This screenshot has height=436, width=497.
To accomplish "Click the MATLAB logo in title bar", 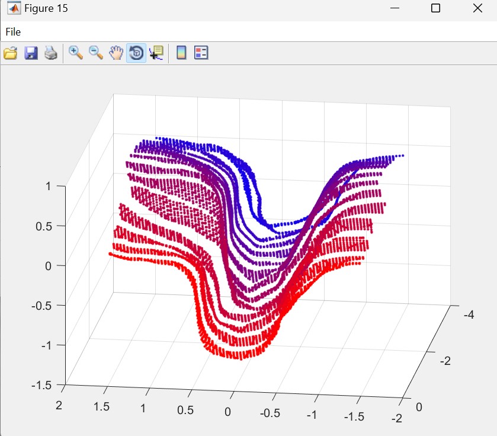I will pyautogui.click(x=12, y=9).
